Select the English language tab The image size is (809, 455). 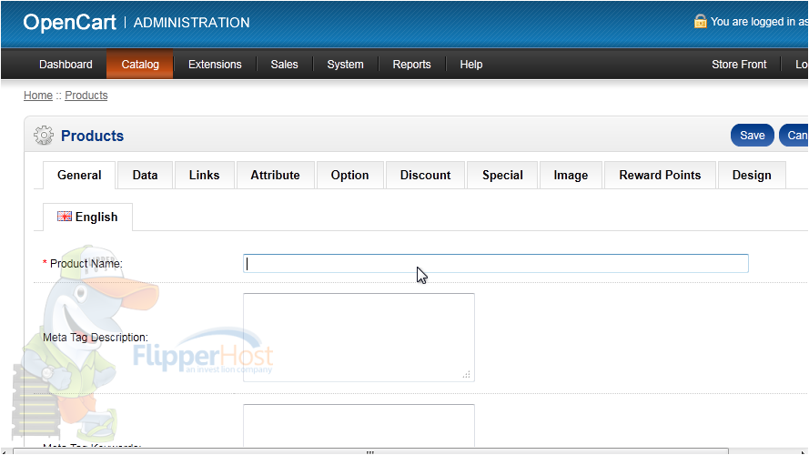point(87,217)
